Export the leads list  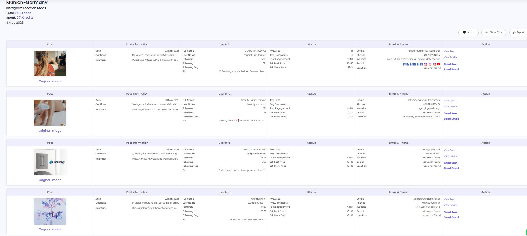(x=518, y=32)
